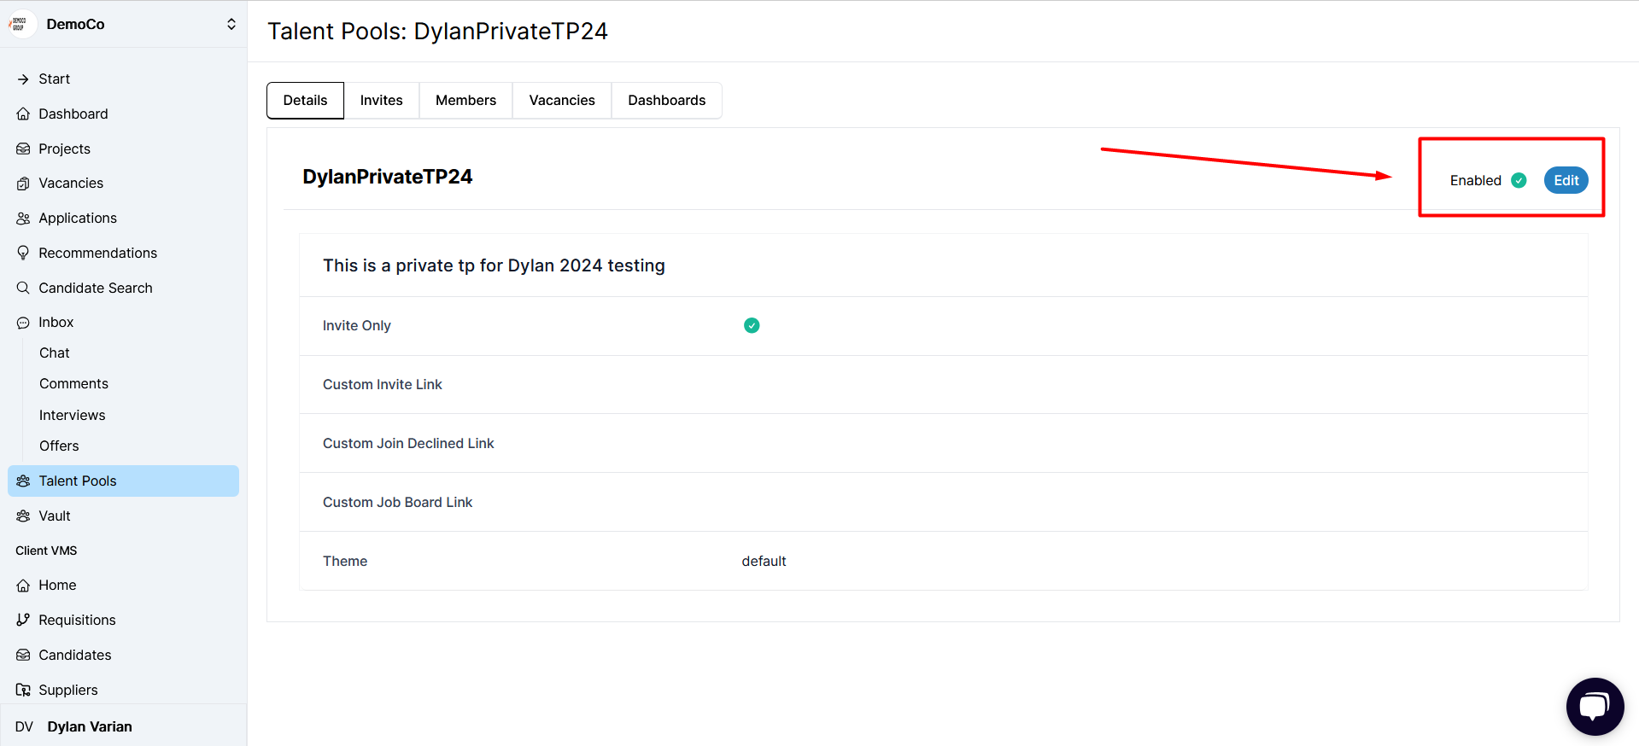Open the DemoCo organization switcher chevron

coord(231,24)
